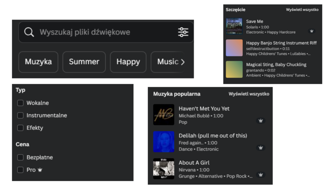Image resolution: width=336 pixels, height=189 pixels.
Task: Click the crown badge on About A Girl
Action: [x=261, y=175]
